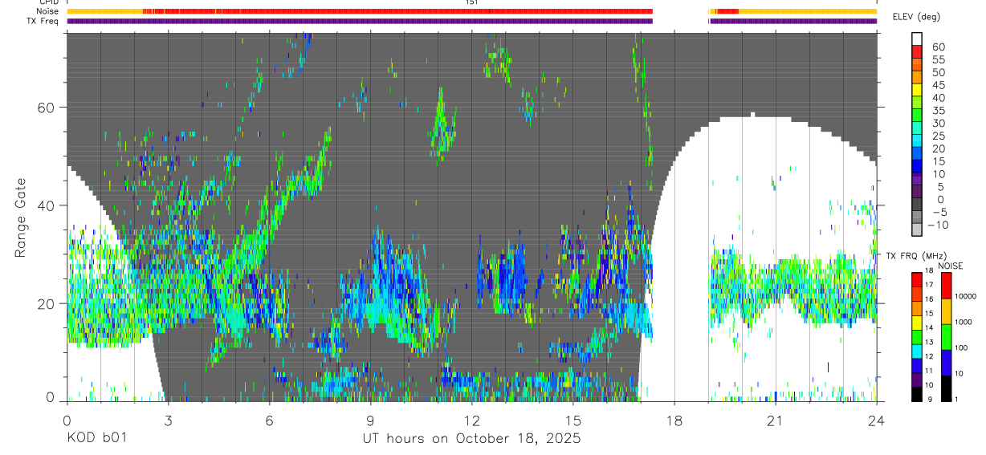The image size is (986, 455).
Task: Select the yellow segment of TX FRQ colorbar
Action: pos(918,323)
